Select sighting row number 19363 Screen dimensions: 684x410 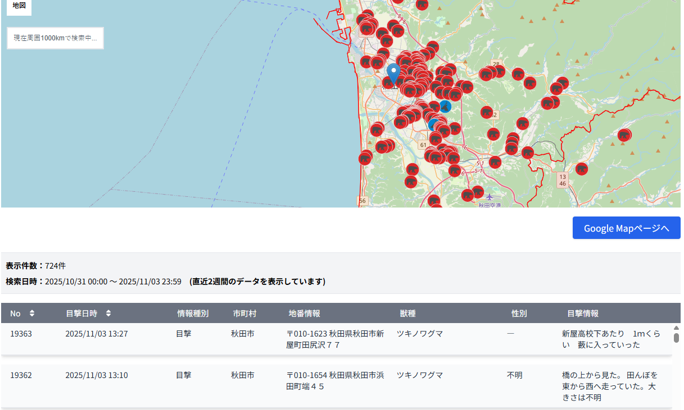[21, 334]
